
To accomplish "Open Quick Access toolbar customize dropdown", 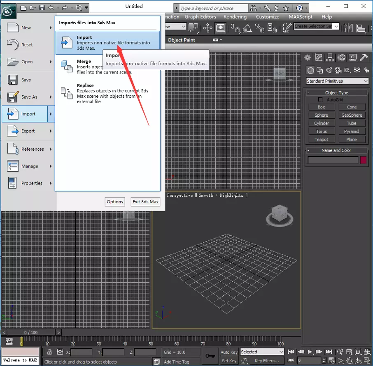I will 86,8.
